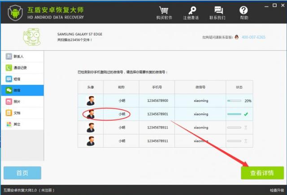The width and height of the screenshot is (287, 195).
Task: Click avatar in row with 12345678901
Action: 91,114
